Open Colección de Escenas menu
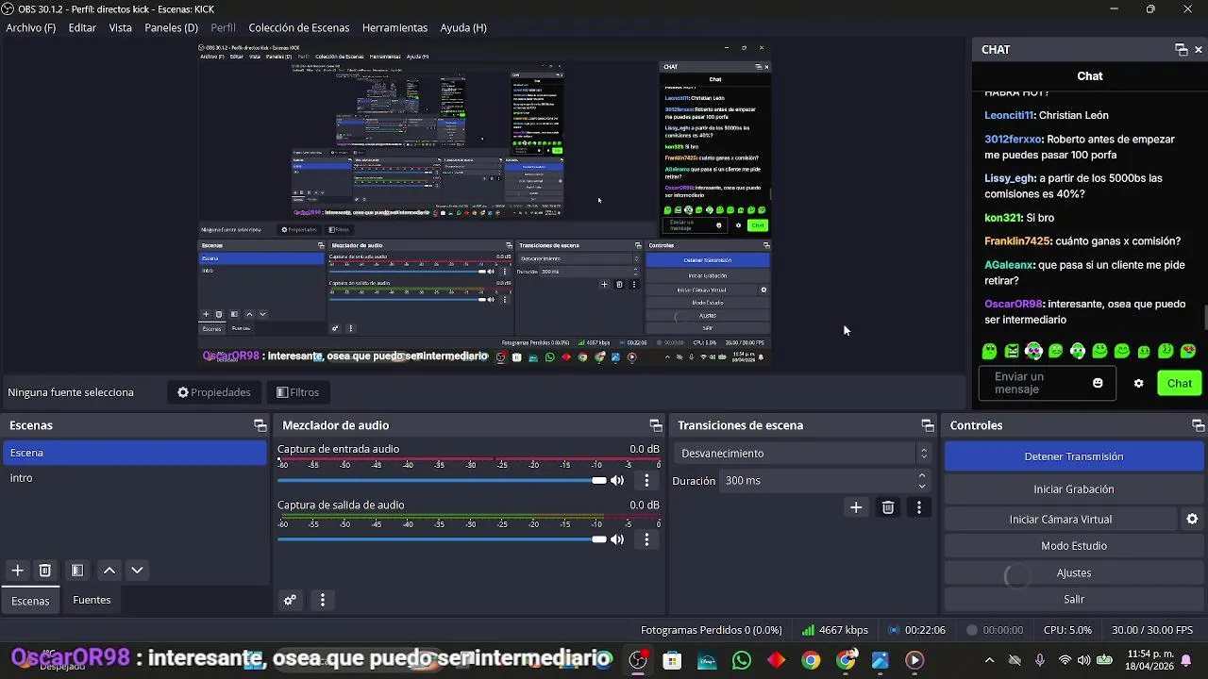The width and height of the screenshot is (1208, 679). (299, 27)
